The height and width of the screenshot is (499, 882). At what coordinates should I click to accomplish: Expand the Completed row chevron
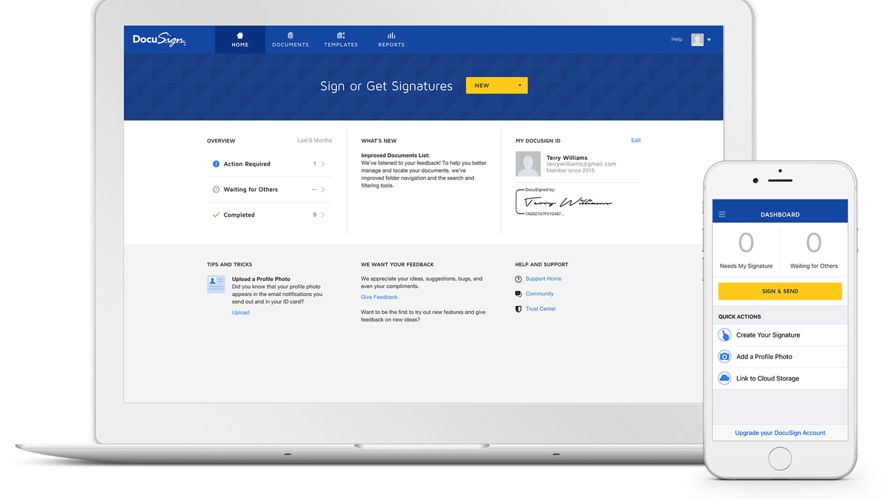(323, 215)
